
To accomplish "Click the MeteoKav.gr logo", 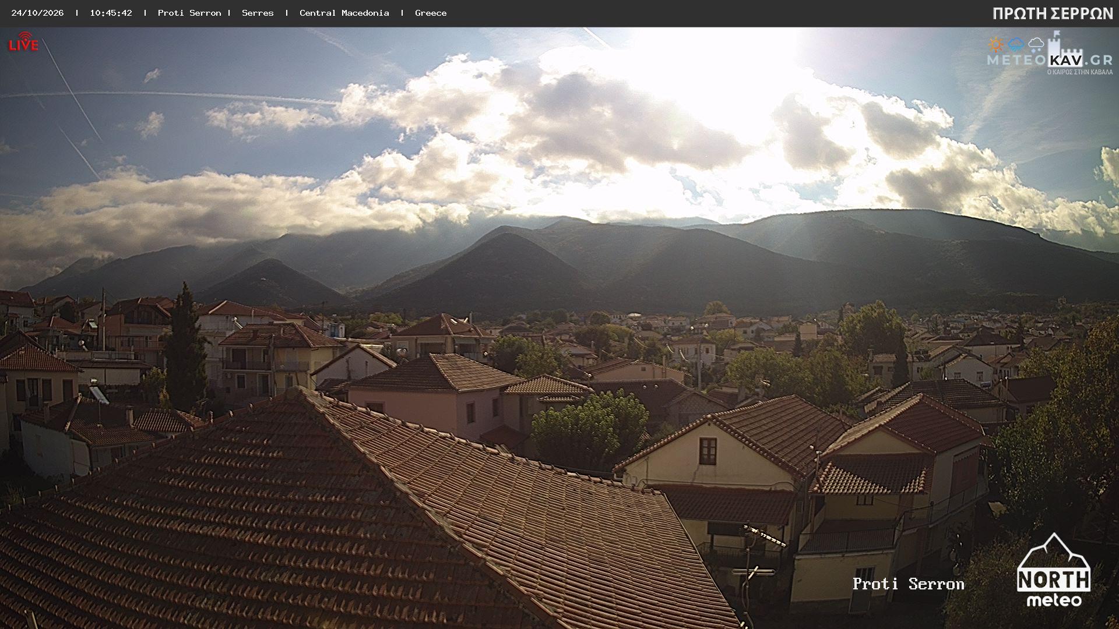I will [1050, 54].
